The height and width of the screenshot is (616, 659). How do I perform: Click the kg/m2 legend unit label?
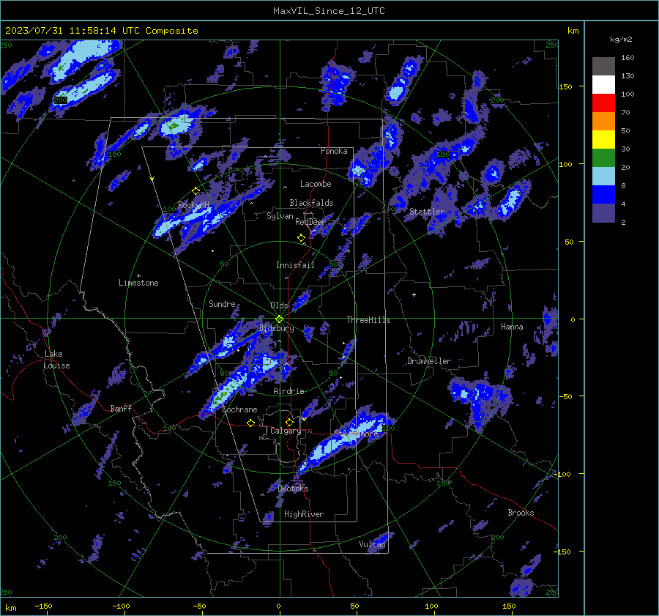(621, 40)
